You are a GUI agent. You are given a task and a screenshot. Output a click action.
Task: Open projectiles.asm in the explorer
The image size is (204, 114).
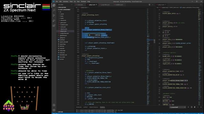(x=65, y=33)
